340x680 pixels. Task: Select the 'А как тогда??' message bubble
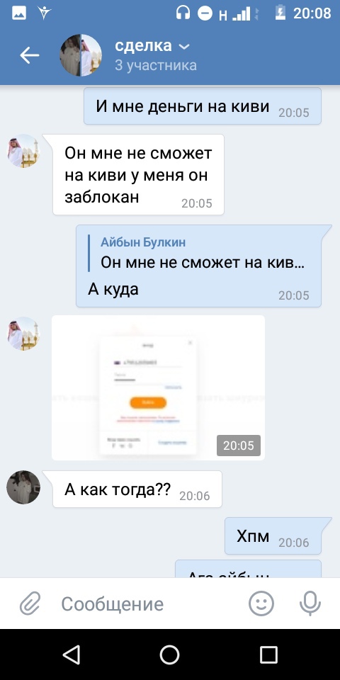click(x=137, y=489)
